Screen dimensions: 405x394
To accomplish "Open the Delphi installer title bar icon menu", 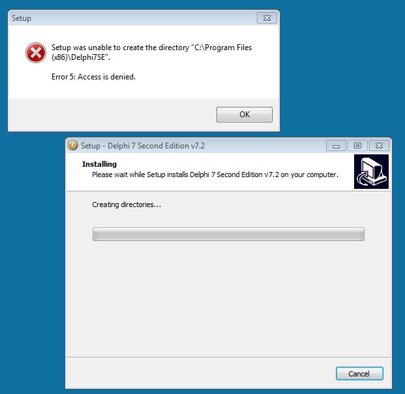I will coord(72,145).
